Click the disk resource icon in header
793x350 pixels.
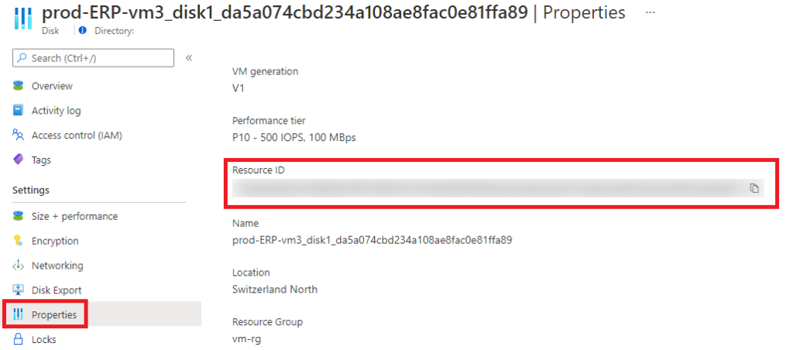[x=21, y=20]
